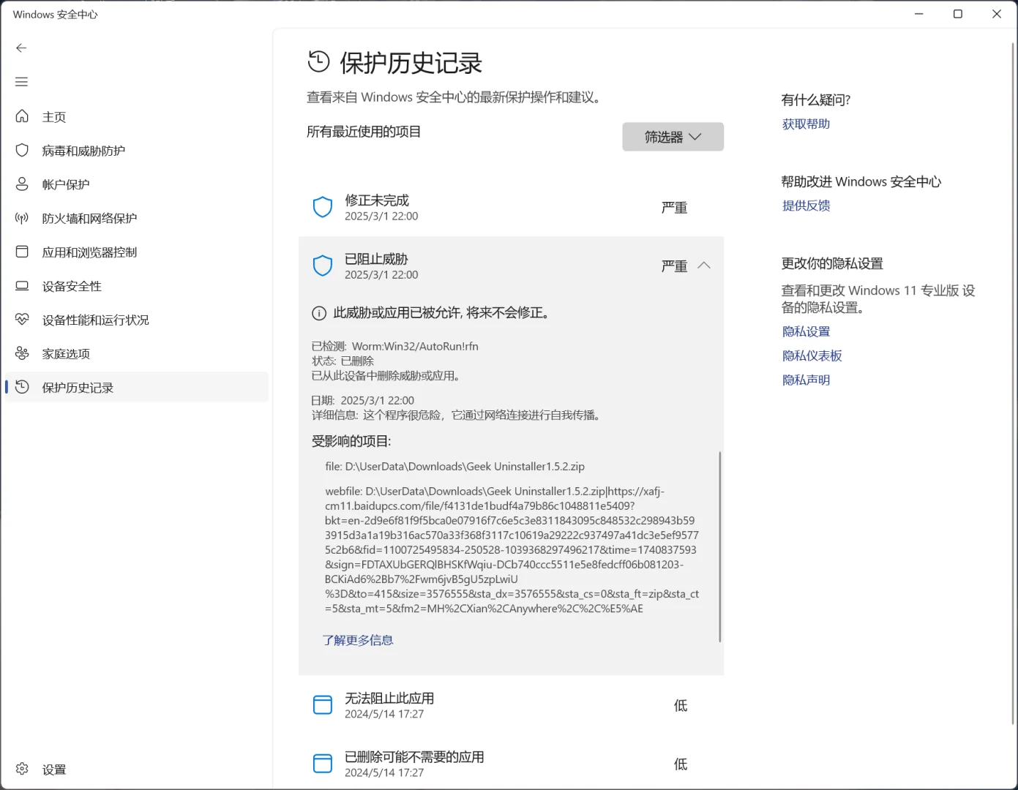Go to 主页 using home icon
Viewport: 1018px width, 790px height.
point(22,116)
